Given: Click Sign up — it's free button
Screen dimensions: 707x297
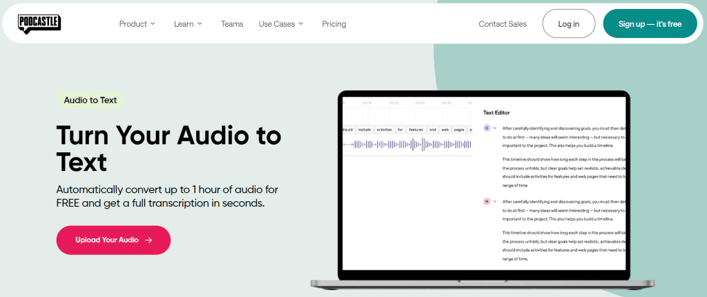Looking at the screenshot, I should (649, 23).
